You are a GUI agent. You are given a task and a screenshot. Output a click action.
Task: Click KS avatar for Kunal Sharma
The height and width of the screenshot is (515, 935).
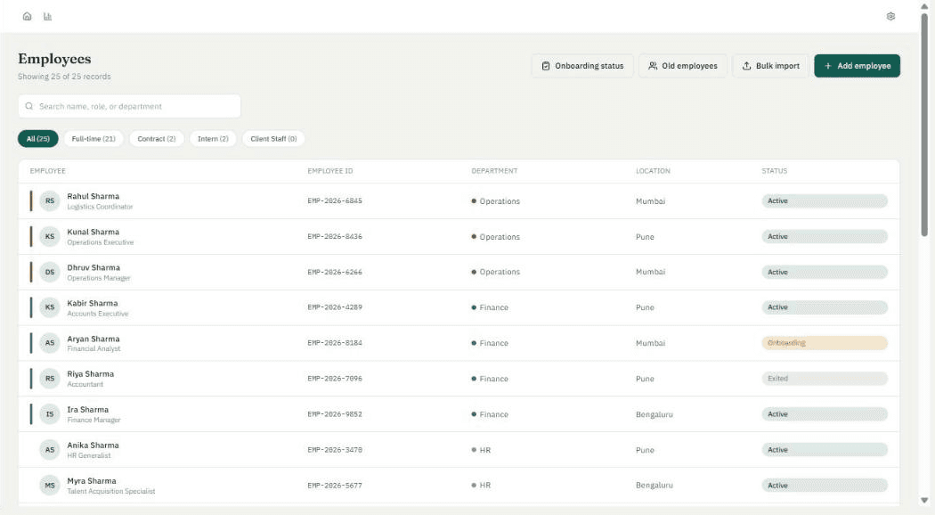(50, 236)
